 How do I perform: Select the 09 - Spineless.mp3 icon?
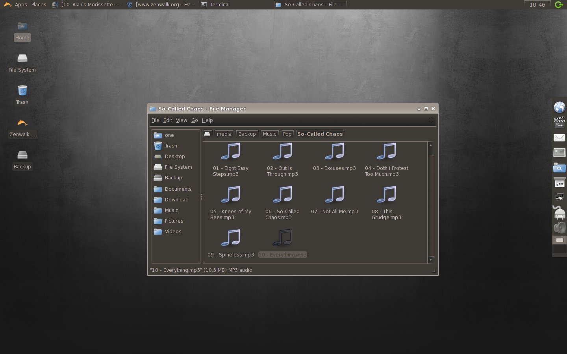pos(231,238)
